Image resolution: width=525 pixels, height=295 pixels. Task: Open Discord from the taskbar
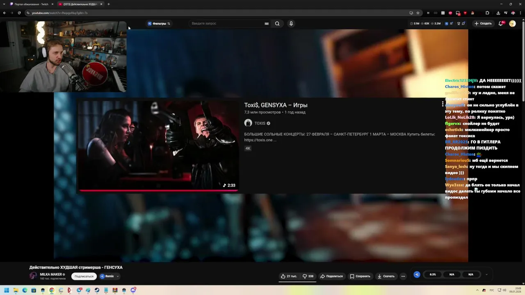point(133,290)
